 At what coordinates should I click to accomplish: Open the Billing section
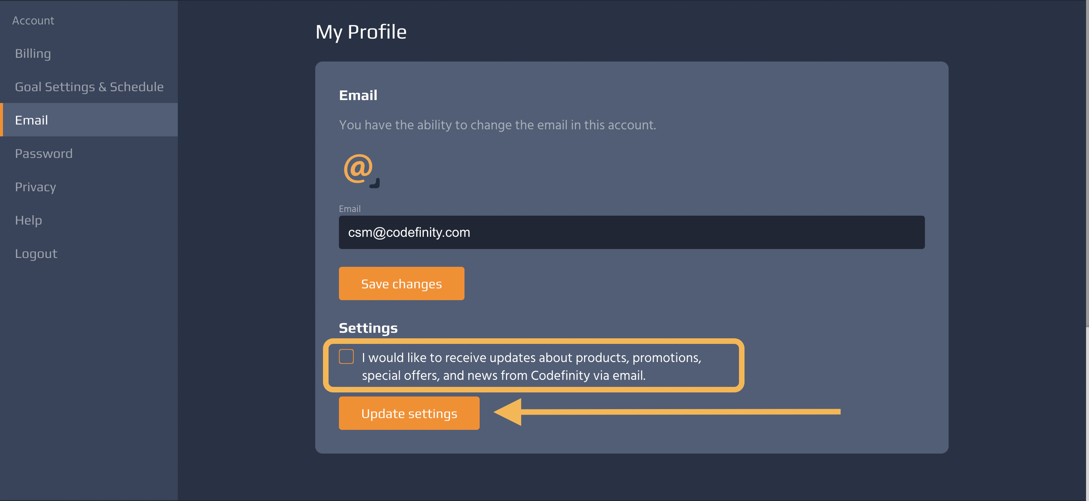33,54
